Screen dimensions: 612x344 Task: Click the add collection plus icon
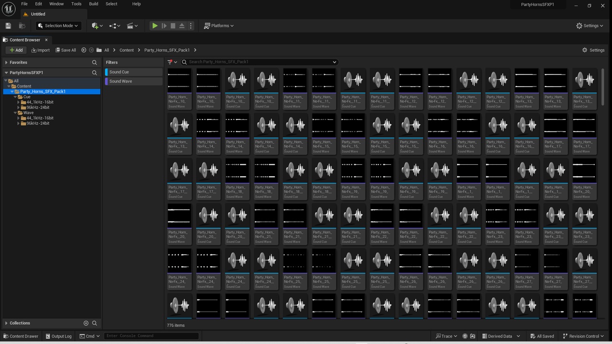(x=86, y=323)
